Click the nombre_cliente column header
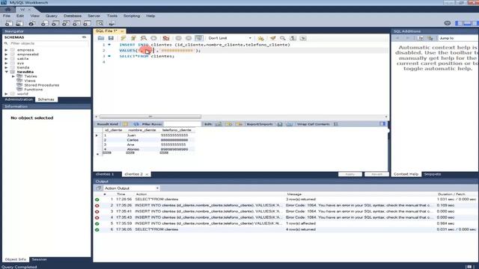The height and width of the screenshot is (269, 479). click(142, 130)
